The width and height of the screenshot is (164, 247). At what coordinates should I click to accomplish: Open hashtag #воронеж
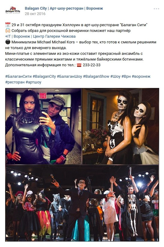[141, 77]
